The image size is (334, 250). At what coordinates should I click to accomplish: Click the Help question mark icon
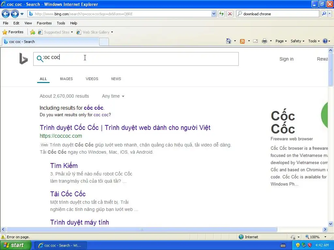[x=325, y=41]
